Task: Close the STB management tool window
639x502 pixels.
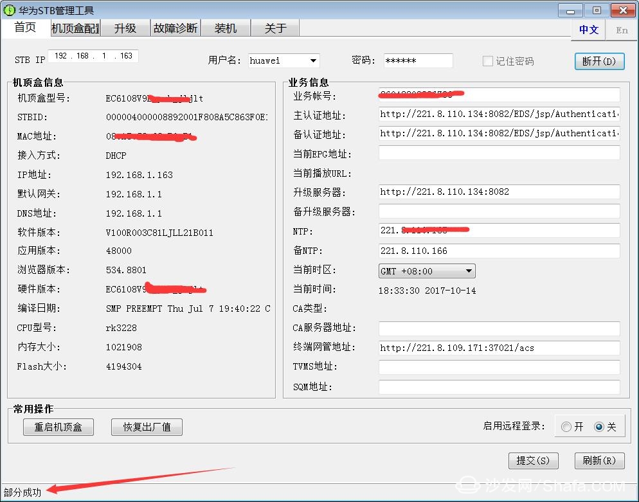Action: [x=623, y=10]
